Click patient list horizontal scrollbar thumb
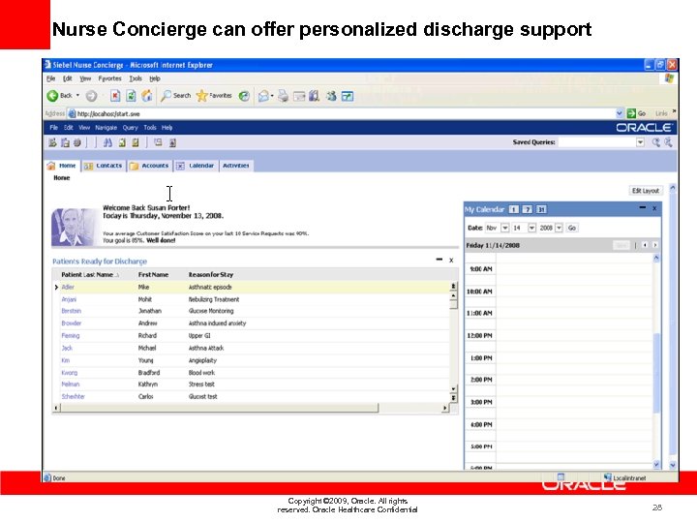Image resolution: width=697 pixels, height=523 pixels. 219,408
